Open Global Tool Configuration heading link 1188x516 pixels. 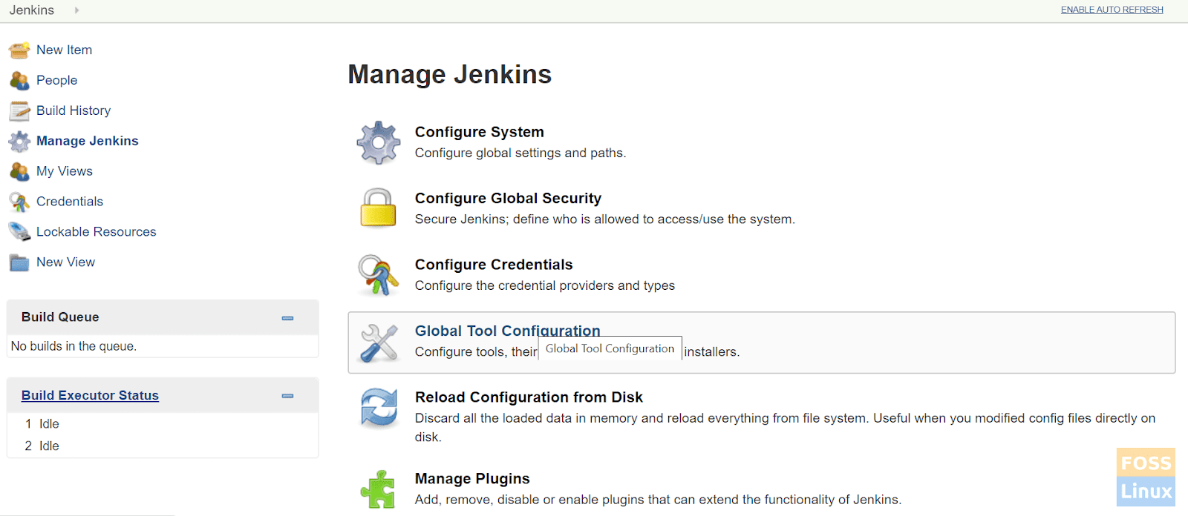pos(507,331)
